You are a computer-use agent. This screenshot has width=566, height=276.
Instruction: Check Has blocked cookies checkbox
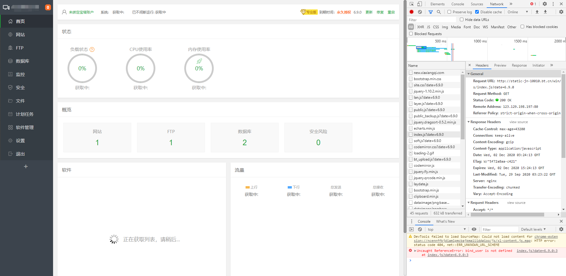point(522,27)
